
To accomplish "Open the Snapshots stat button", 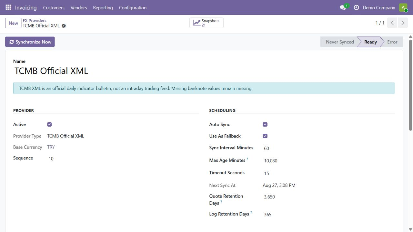I will click(206, 23).
